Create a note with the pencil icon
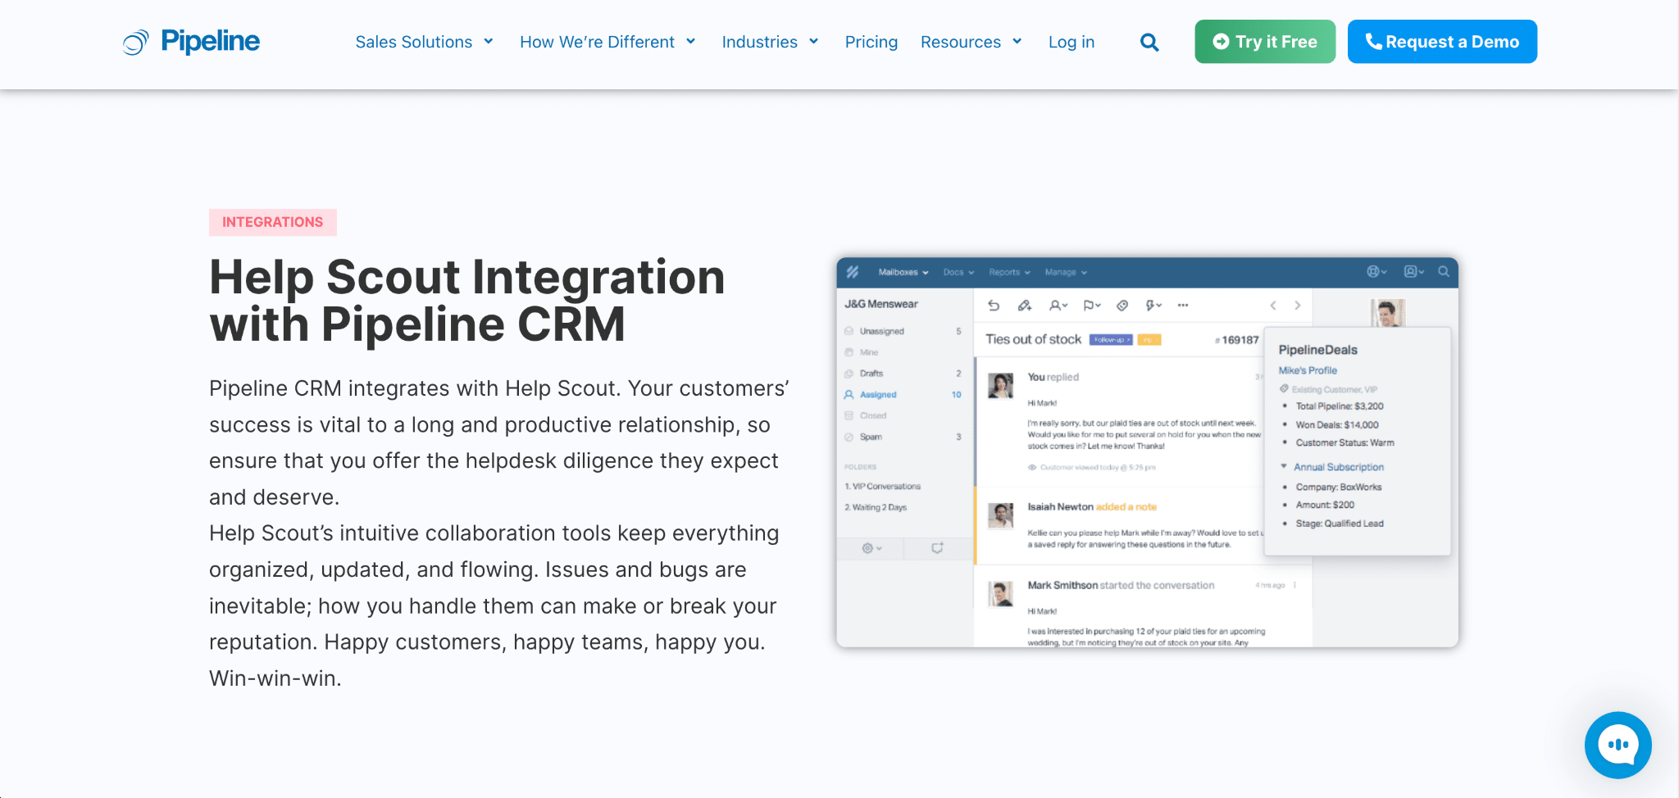1679x798 pixels. [x=1025, y=306]
